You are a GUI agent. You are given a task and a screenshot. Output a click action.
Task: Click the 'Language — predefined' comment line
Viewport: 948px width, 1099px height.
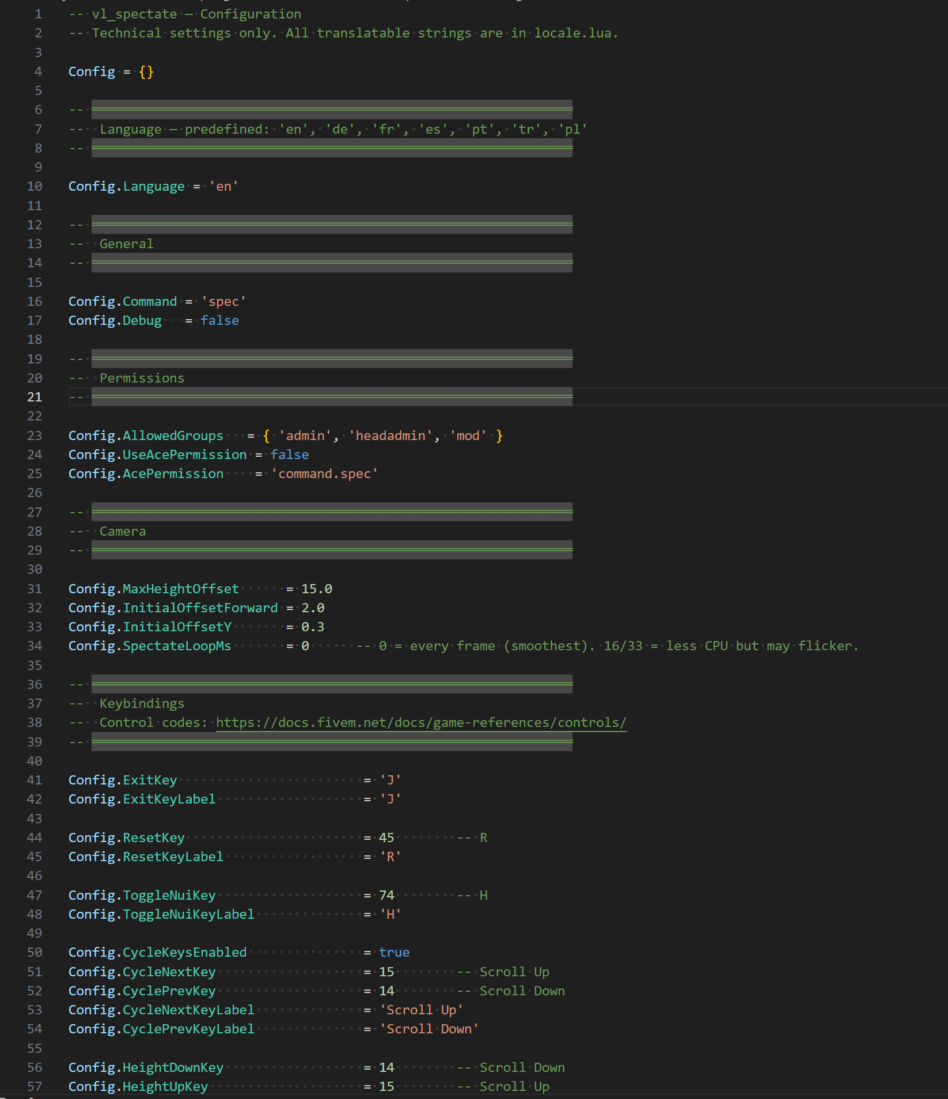[x=328, y=129]
